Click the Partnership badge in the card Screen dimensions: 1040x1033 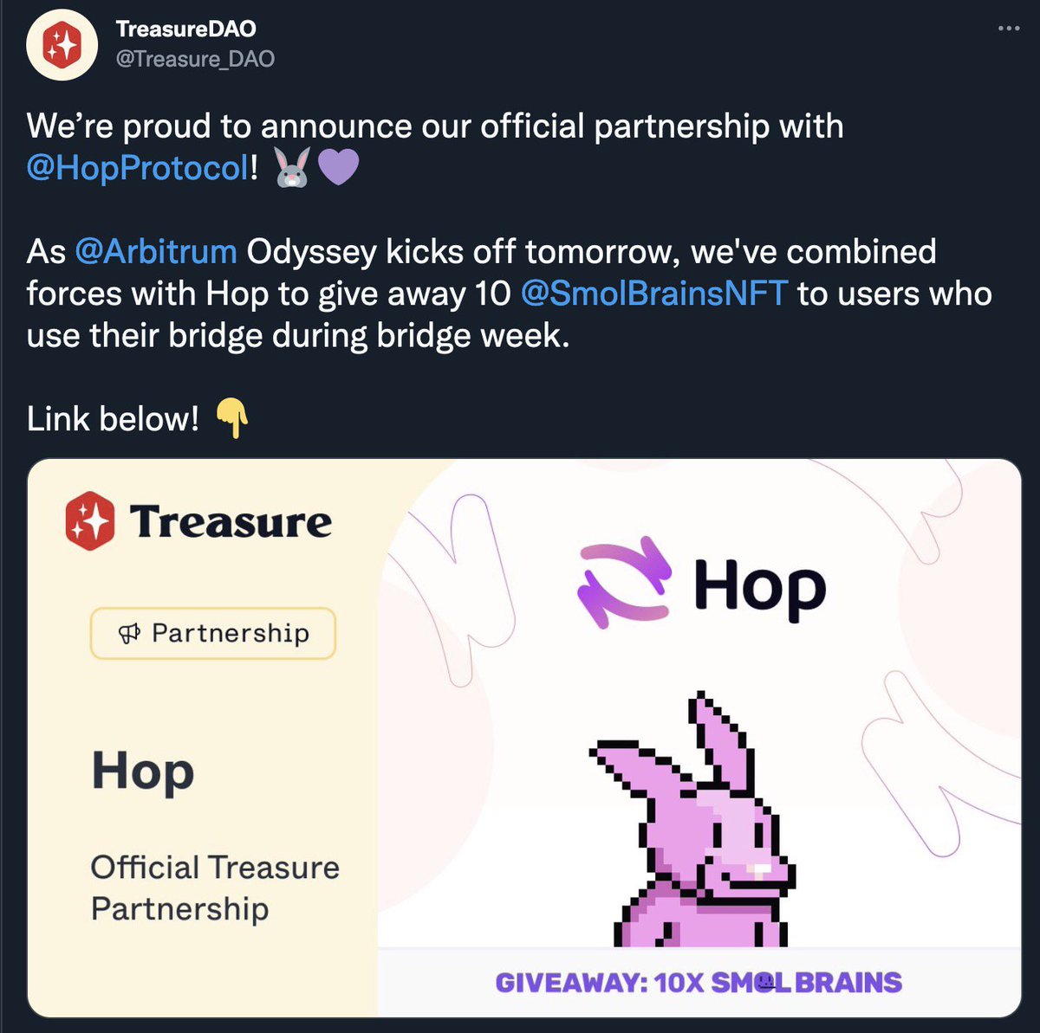coord(213,633)
